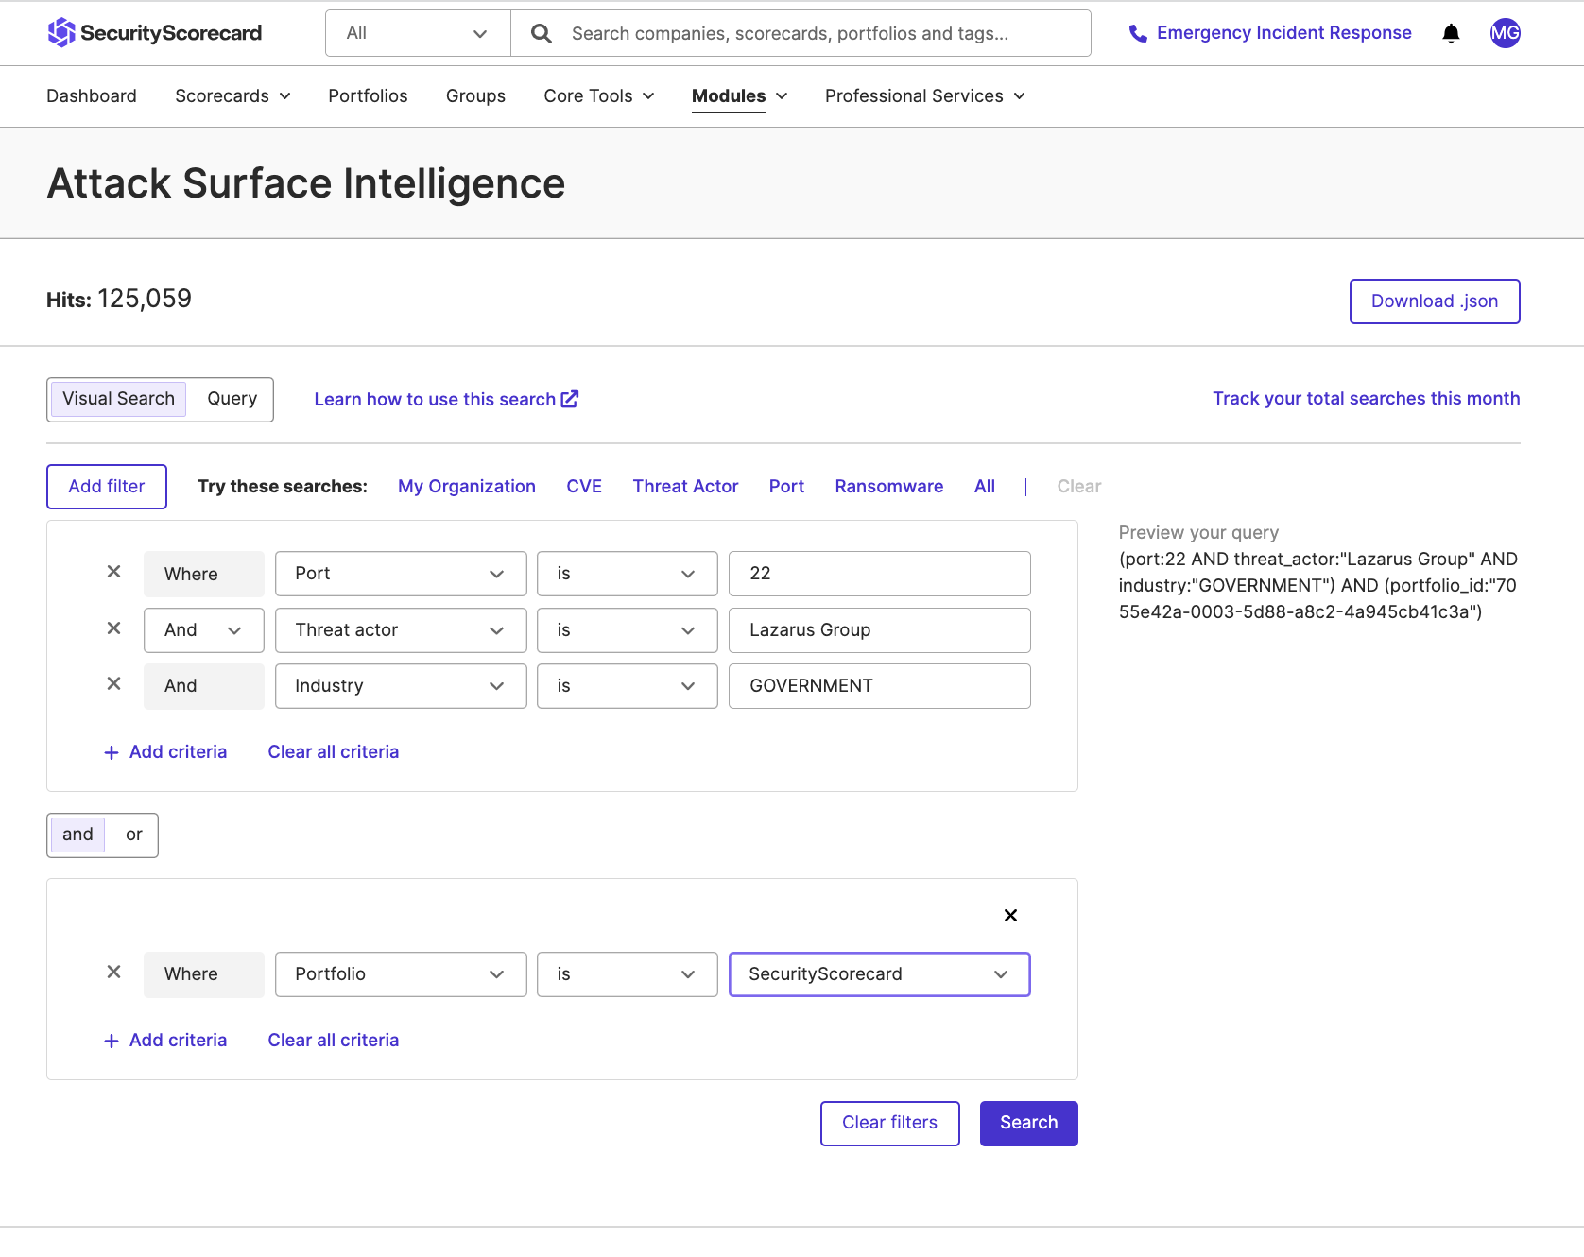Viewport: 1584px width, 1257px height.
Task: Open external link icon next to Learn how
Action: (x=570, y=399)
